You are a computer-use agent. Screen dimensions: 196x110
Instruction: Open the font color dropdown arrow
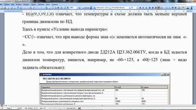[190, 8]
